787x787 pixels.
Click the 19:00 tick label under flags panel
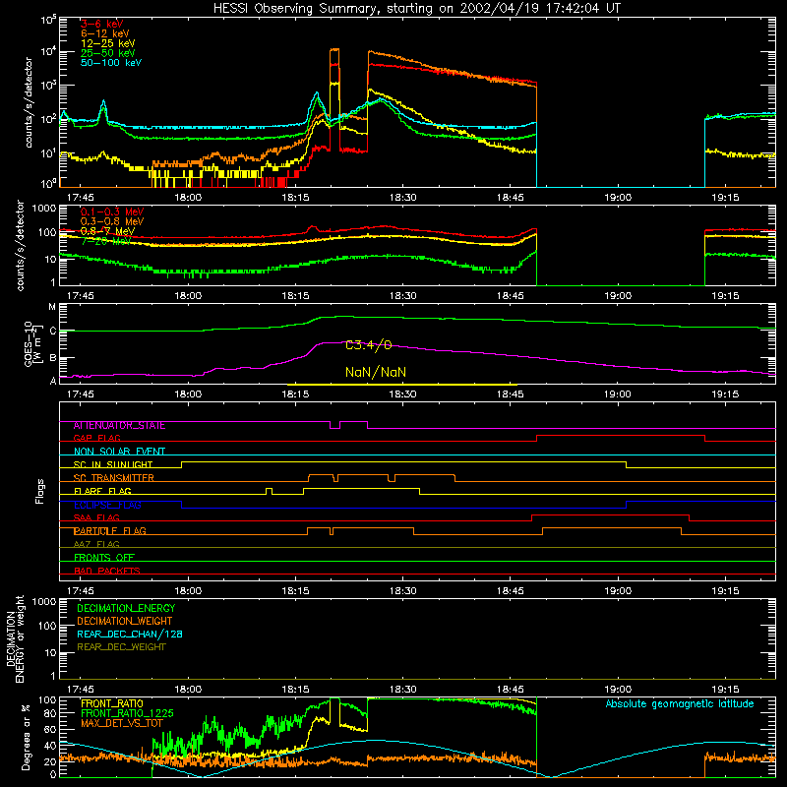pyautogui.click(x=618, y=591)
